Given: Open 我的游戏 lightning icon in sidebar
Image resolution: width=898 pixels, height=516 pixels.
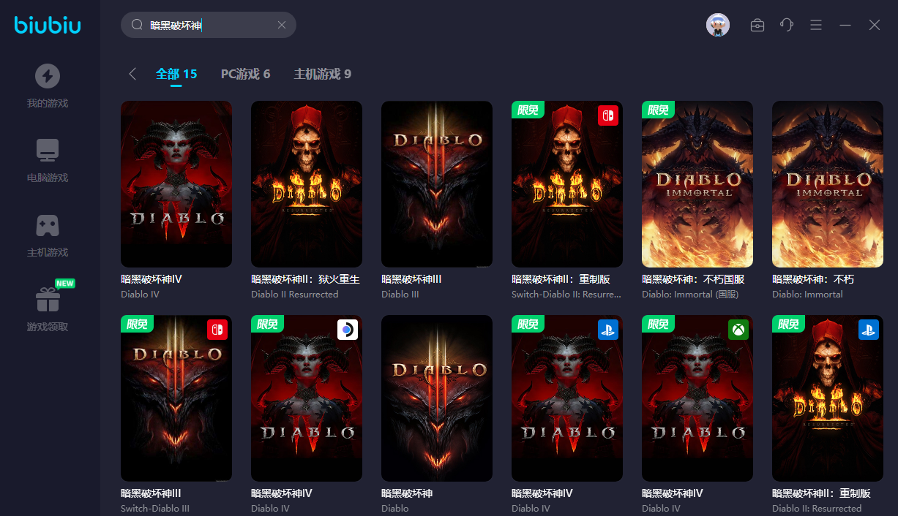Looking at the screenshot, I should pyautogui.click(x=48, y=76).
